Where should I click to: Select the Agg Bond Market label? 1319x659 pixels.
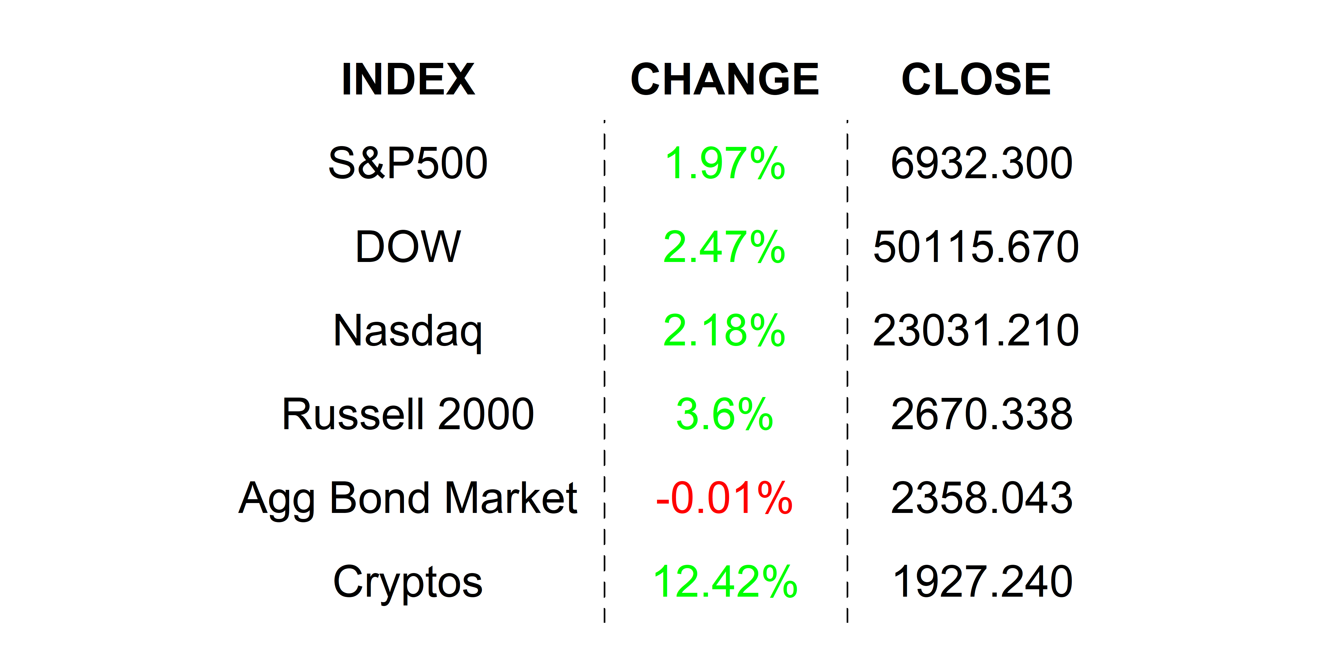click(x=408, y=498)
